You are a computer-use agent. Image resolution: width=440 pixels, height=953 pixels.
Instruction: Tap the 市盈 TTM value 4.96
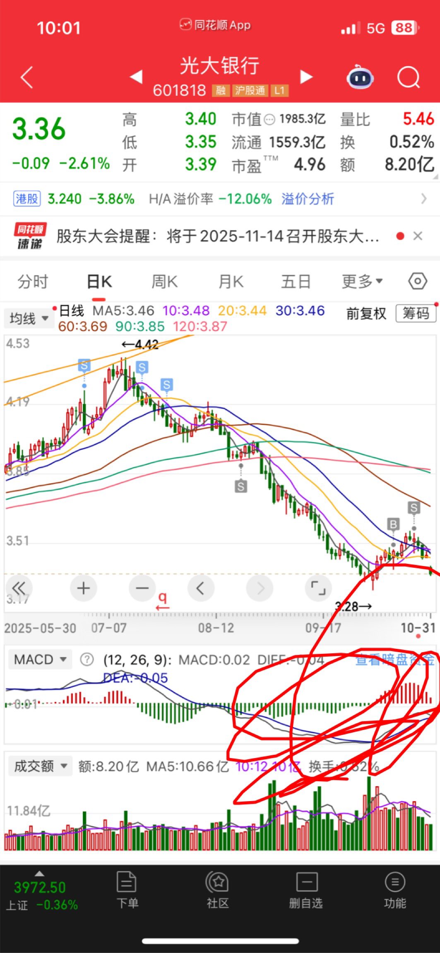point(310,164)
